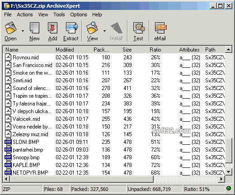Click the ArchiveXpert title bar icon
This screenshot has height=195, width=235.
tap(7, 6)
